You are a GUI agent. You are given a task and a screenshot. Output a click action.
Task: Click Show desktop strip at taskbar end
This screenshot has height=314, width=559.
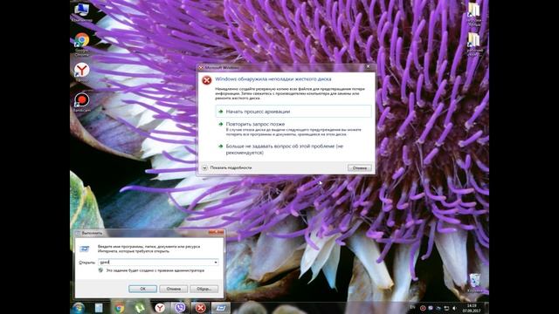click(x=487, y=308)
